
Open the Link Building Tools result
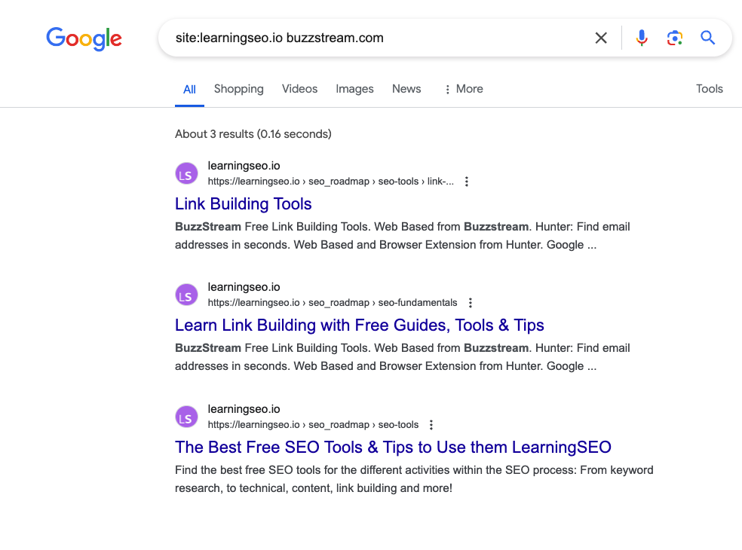click(x=243, y=204)
